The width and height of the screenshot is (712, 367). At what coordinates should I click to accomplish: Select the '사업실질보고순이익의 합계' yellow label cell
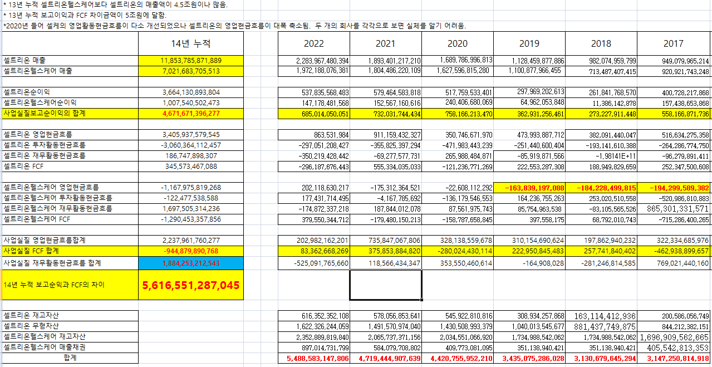(x=70, y=113)
